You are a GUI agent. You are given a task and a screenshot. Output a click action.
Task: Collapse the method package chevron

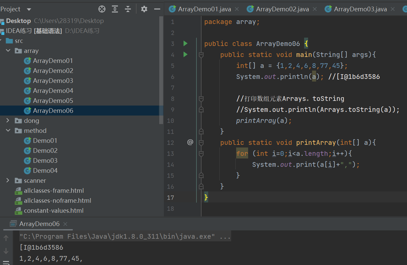coord(8,131)
